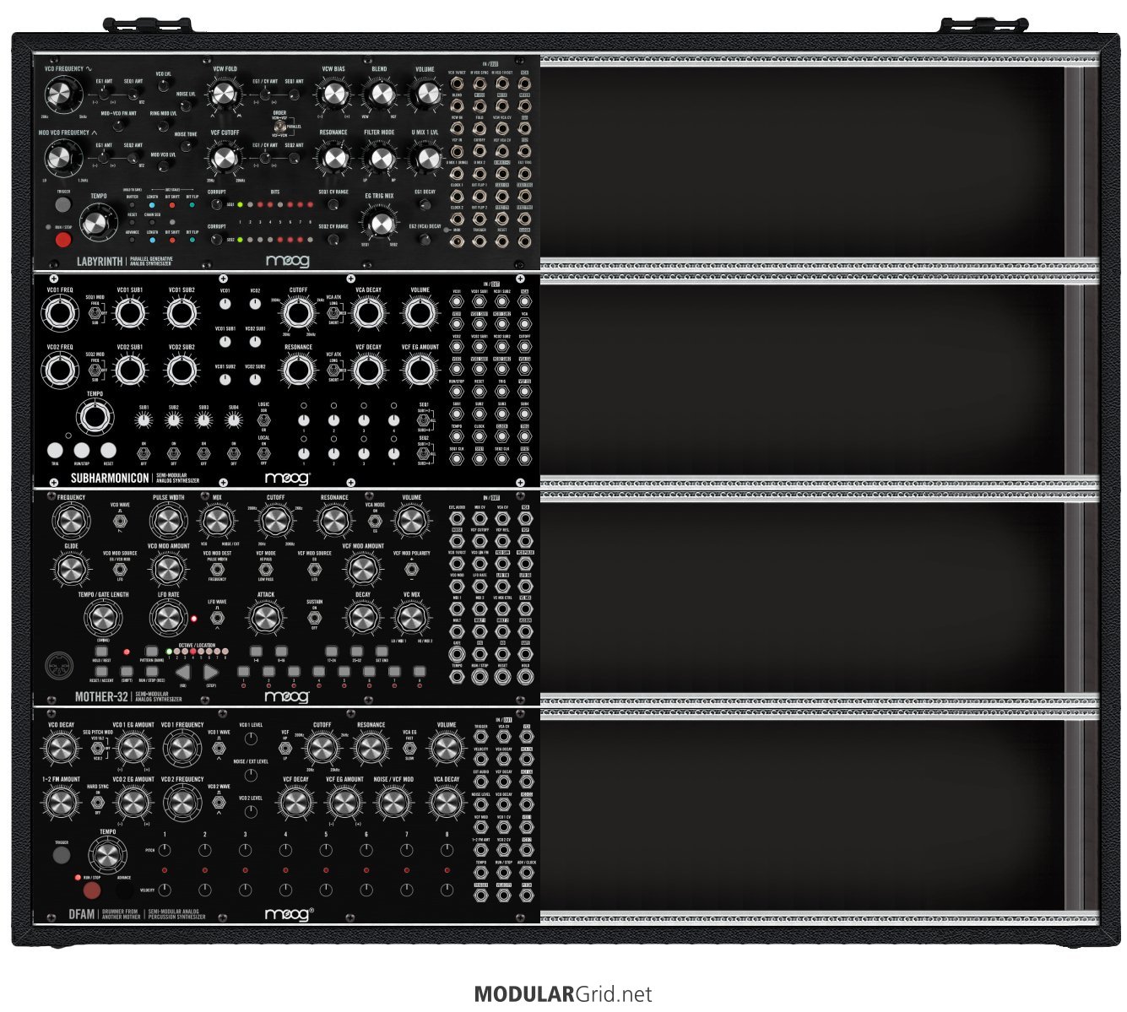Click the moog logo on DFAM
The width and height of the screenshot is (1127, 1012).
point(289,914)
